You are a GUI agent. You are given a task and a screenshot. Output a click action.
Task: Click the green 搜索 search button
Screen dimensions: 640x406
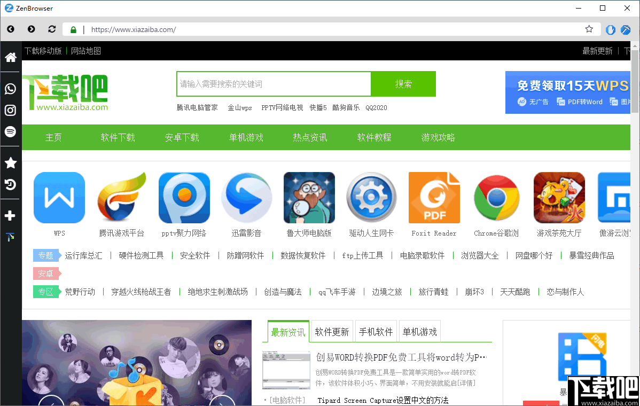[403, 84]
